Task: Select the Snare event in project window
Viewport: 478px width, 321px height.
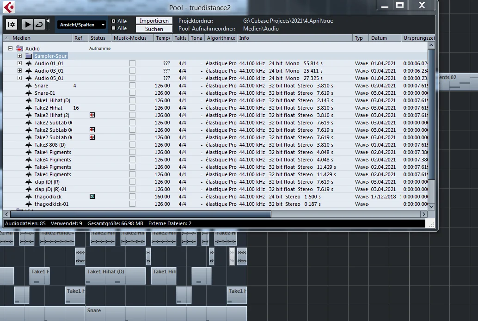Action: [x=166, y=314]
